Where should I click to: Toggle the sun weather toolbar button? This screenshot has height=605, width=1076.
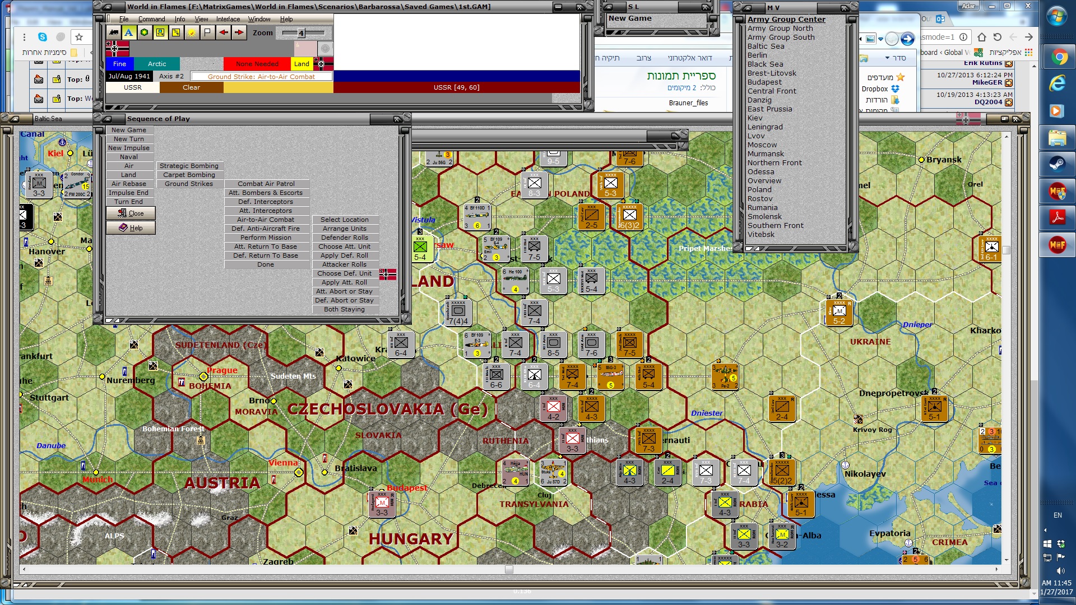(192, 32)
